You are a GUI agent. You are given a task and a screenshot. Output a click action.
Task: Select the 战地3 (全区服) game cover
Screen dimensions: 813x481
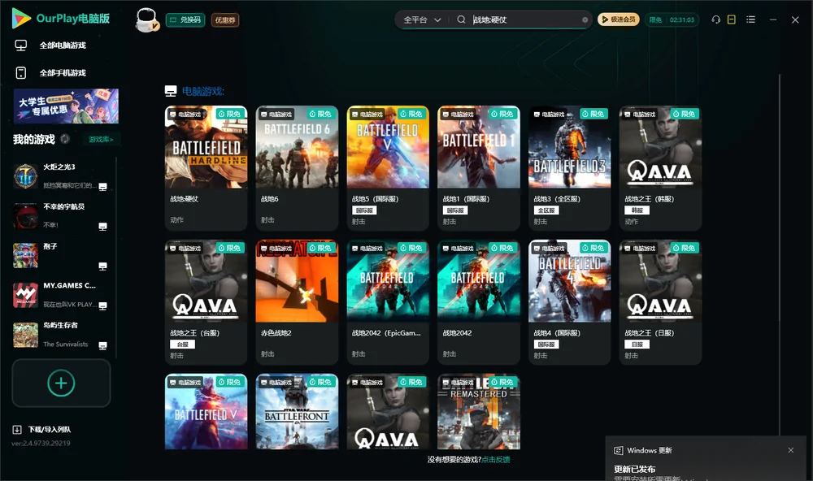[x=569, y=147]
